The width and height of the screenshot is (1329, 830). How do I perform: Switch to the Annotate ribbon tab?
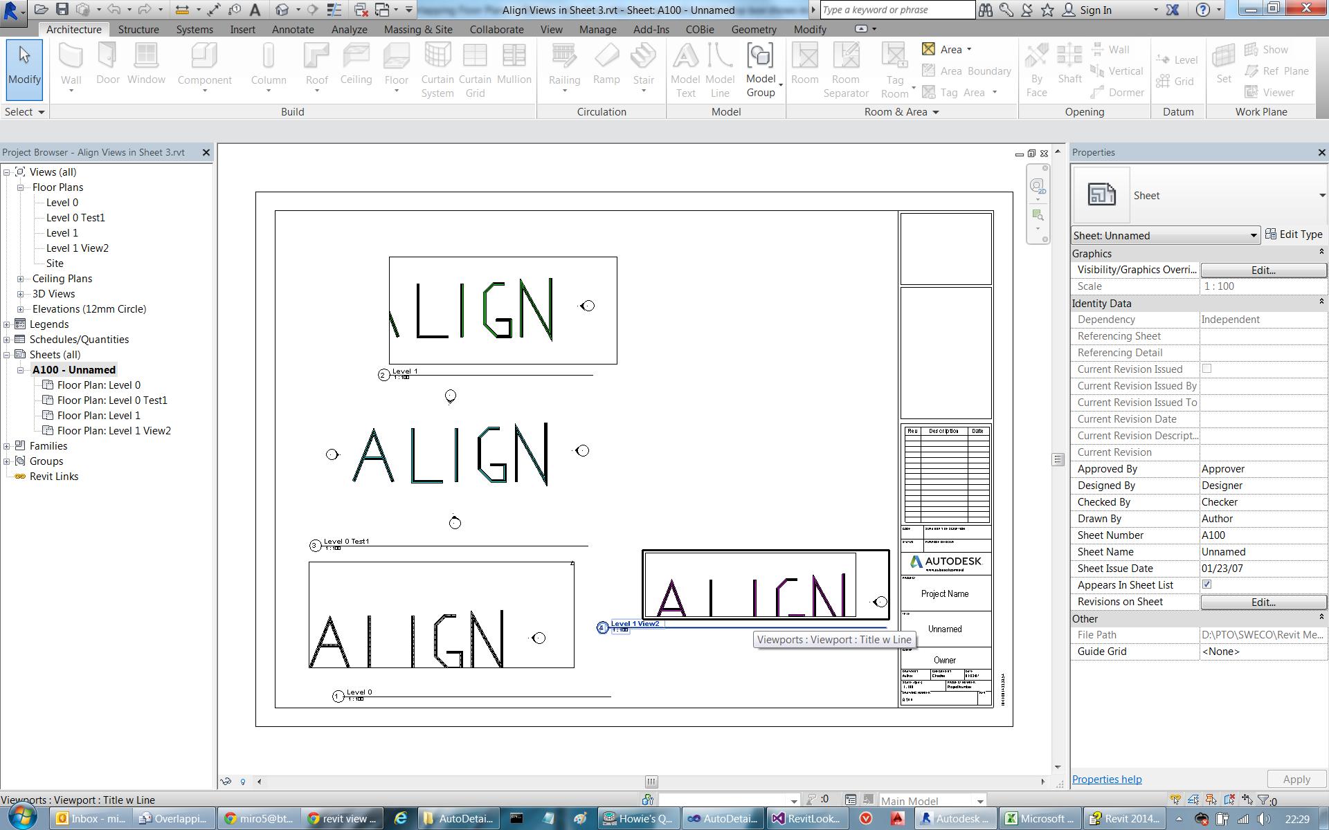coord(292,30)
